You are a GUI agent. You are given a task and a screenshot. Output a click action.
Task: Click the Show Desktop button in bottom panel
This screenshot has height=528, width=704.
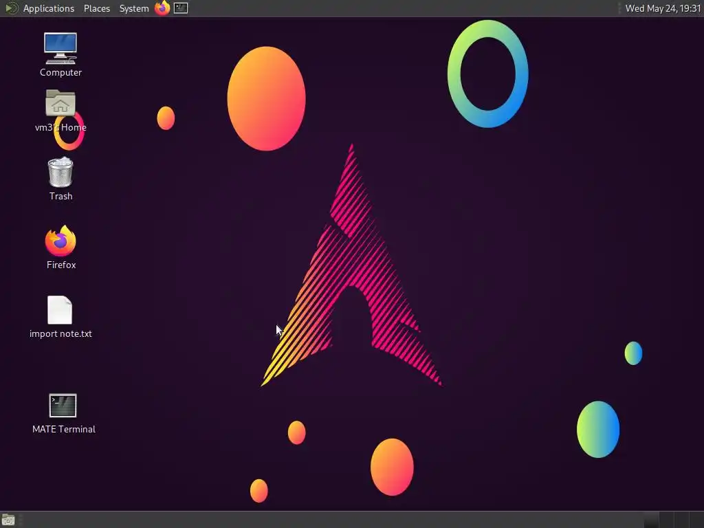(x=8, y=520)
